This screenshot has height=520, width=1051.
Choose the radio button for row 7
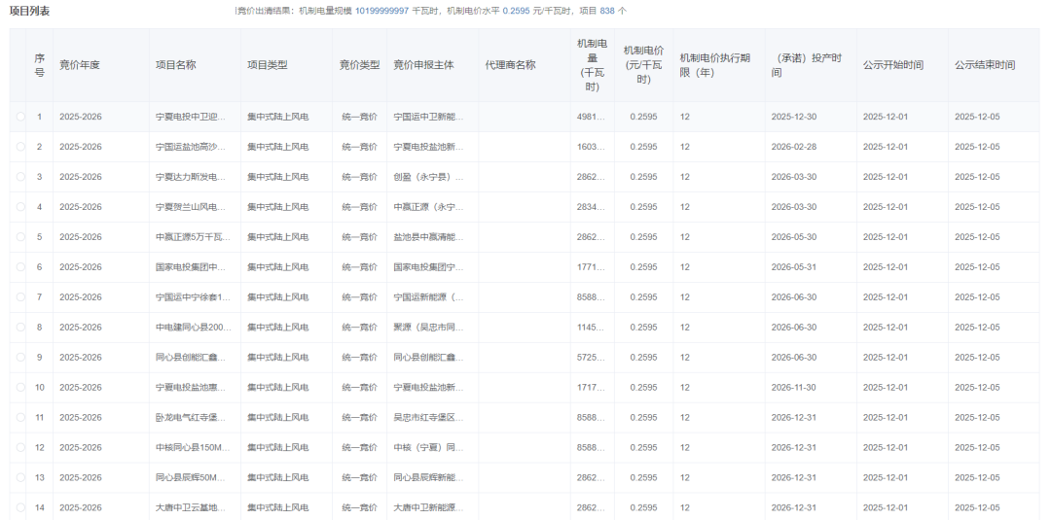click(20, 297)
